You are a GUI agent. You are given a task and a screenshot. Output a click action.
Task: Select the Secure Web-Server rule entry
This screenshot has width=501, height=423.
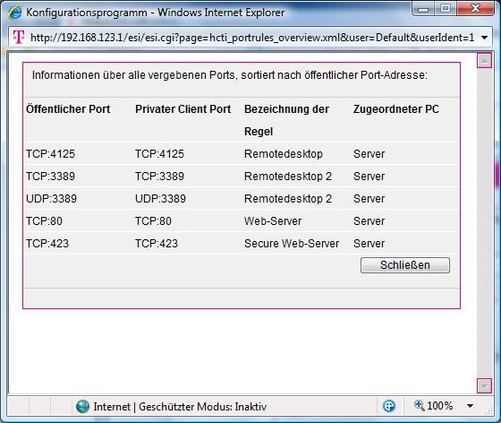[x=292, y=244]
